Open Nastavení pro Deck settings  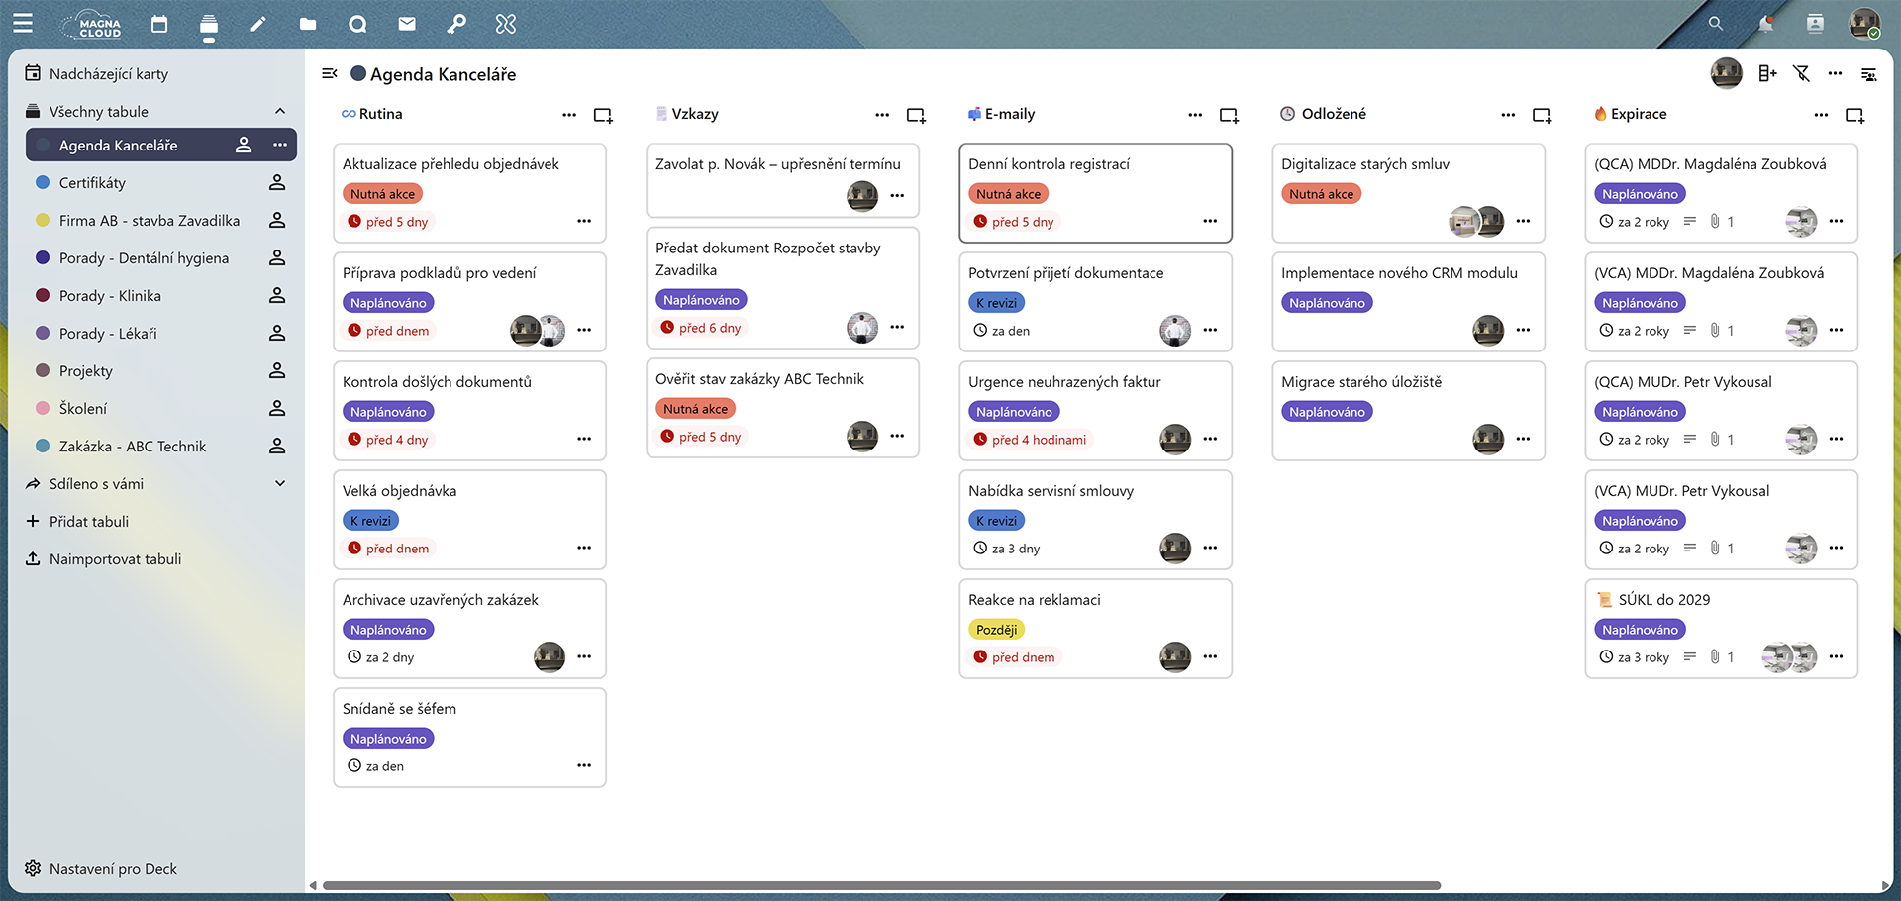click(x=113, y=869)
